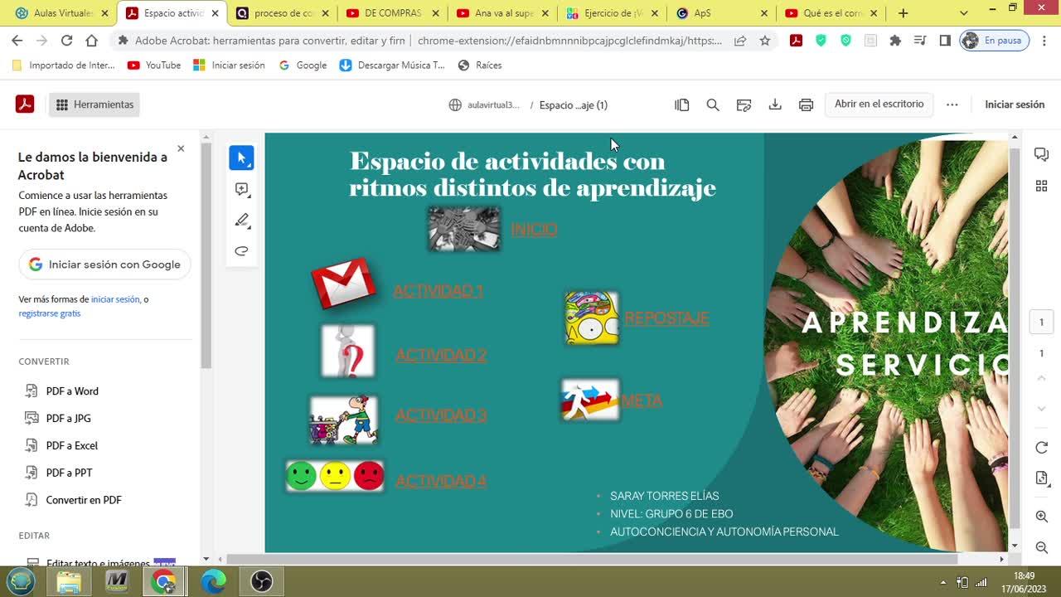1061x597 pixels.
Task: Open the ACTIVIDAD 4 link
Action: pyautogui.click(x=441, y=480)
